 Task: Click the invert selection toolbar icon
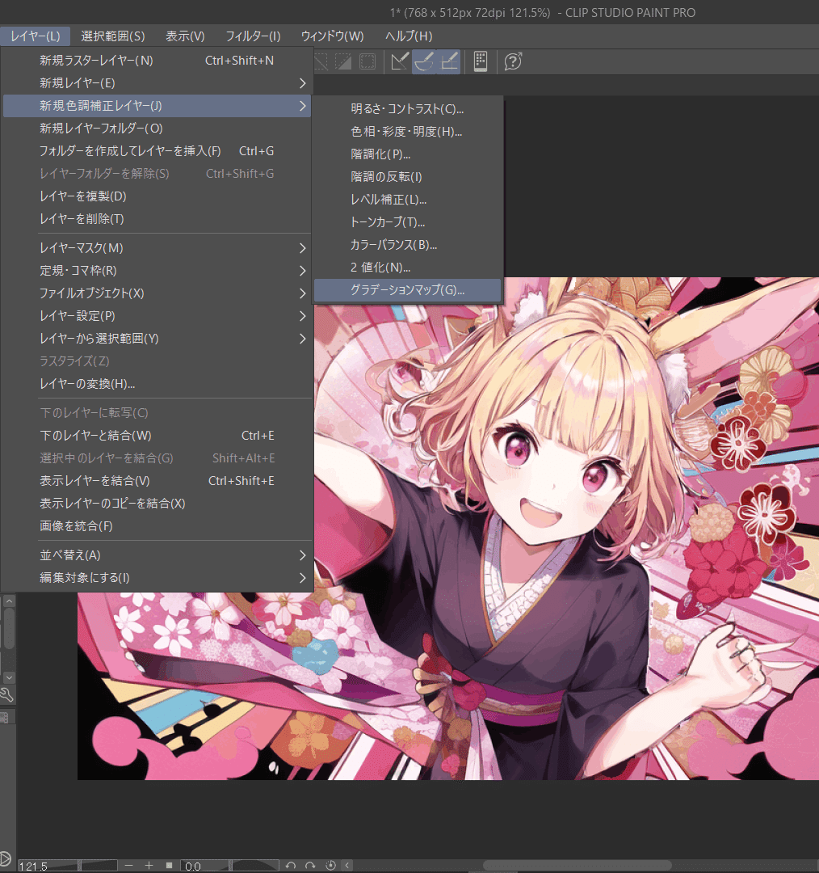click(343, 61)
